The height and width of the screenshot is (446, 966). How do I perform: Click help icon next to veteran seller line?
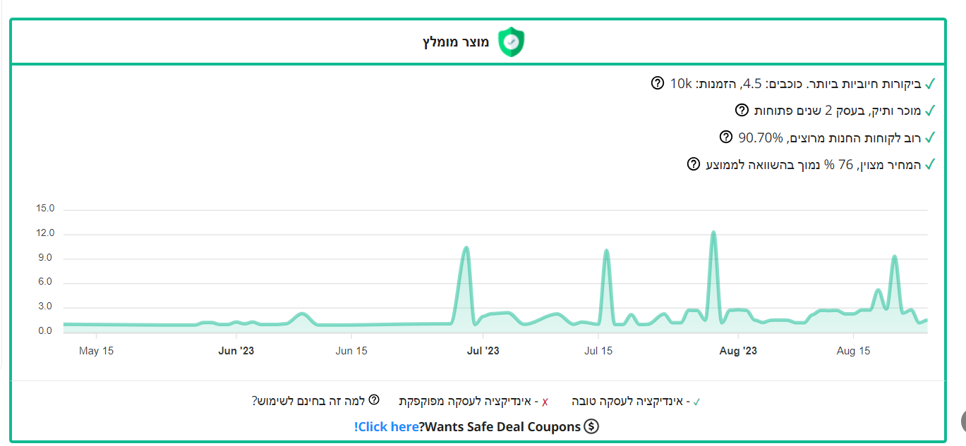point(742,110)
